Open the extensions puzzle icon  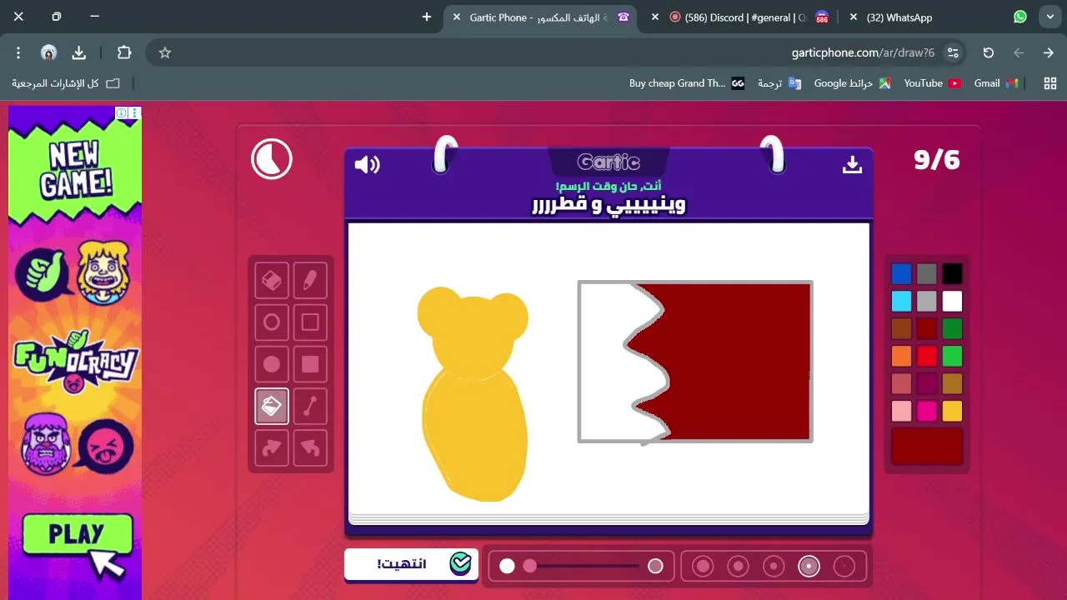(x=124, y=52)
